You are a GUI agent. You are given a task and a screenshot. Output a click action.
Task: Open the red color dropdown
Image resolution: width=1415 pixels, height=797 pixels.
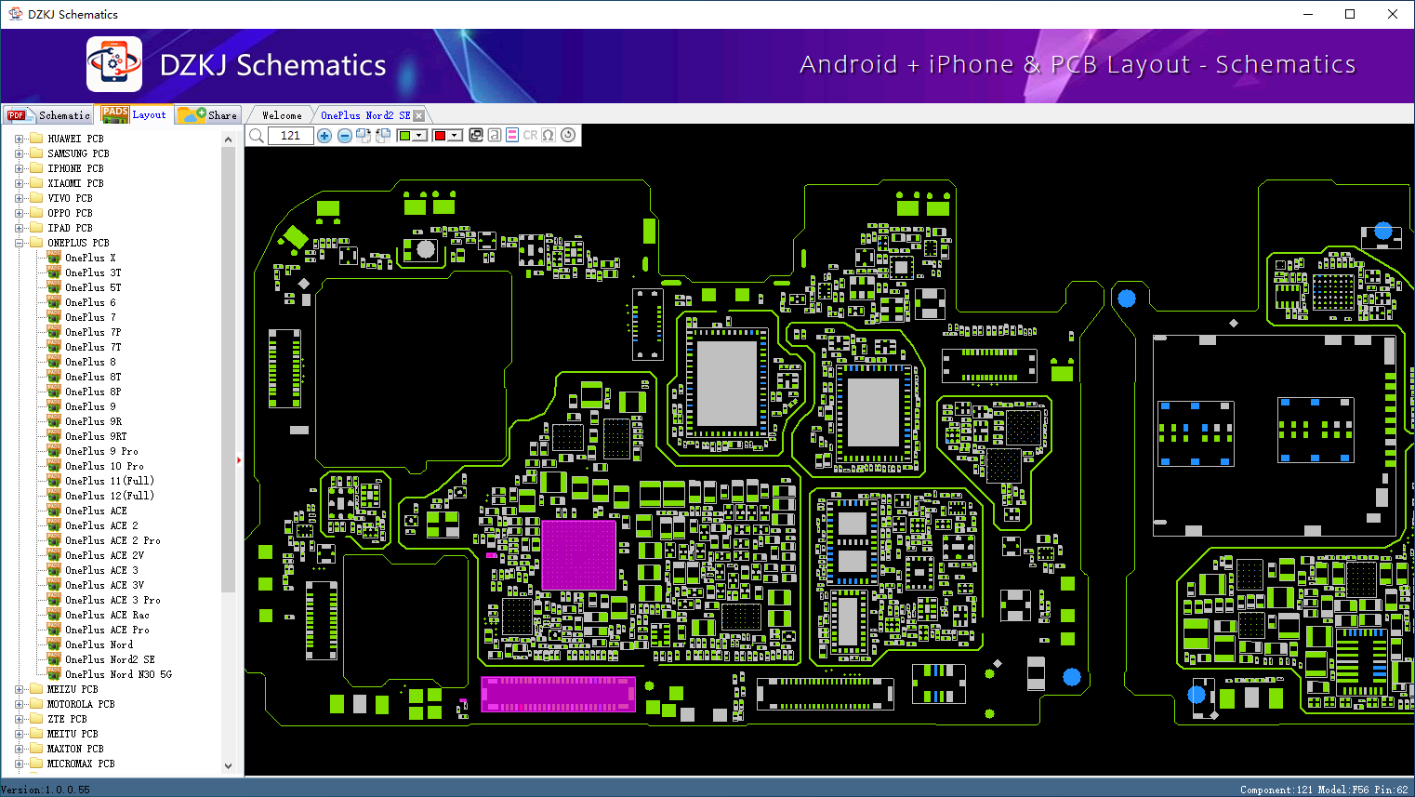tap(448, 136)
